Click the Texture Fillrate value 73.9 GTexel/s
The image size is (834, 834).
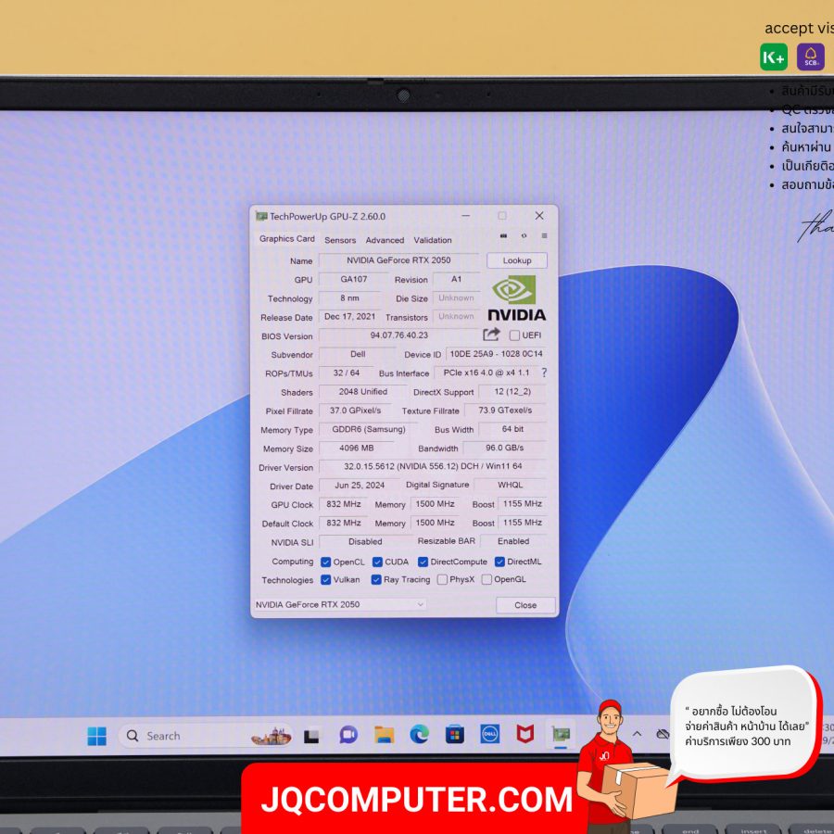click(505, 411)
